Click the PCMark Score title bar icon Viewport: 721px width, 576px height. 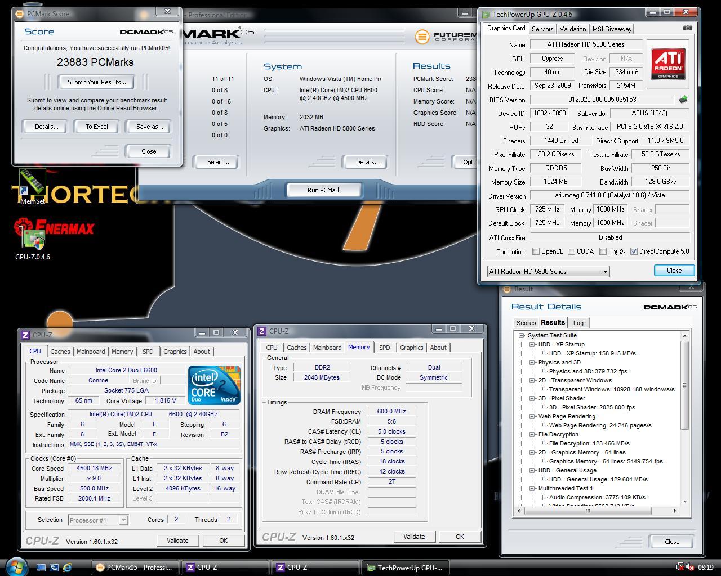[x=20, y=13]
